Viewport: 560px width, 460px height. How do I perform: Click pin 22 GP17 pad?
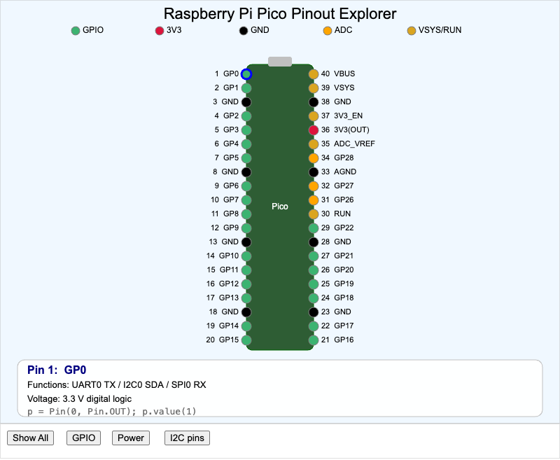pyautogui.click(x=314, y=326)
